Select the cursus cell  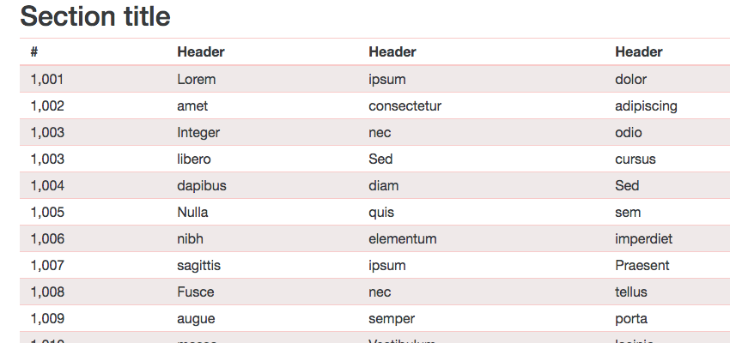[x=636, y=159]
